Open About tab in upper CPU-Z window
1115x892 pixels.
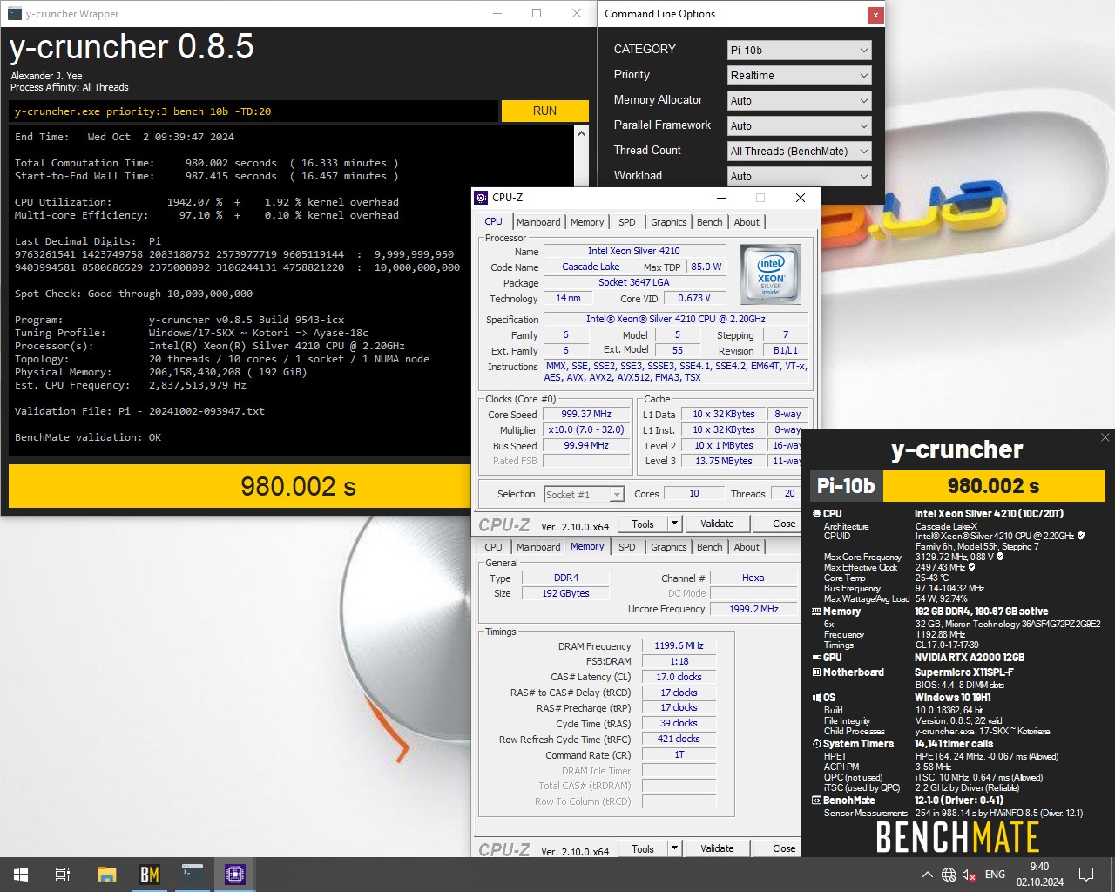pos(747,222)
